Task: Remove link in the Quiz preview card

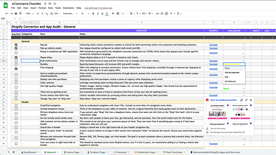Action: point(251,100)
